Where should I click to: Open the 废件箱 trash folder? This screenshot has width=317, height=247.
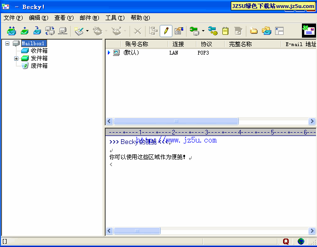(x=39, y=66)
